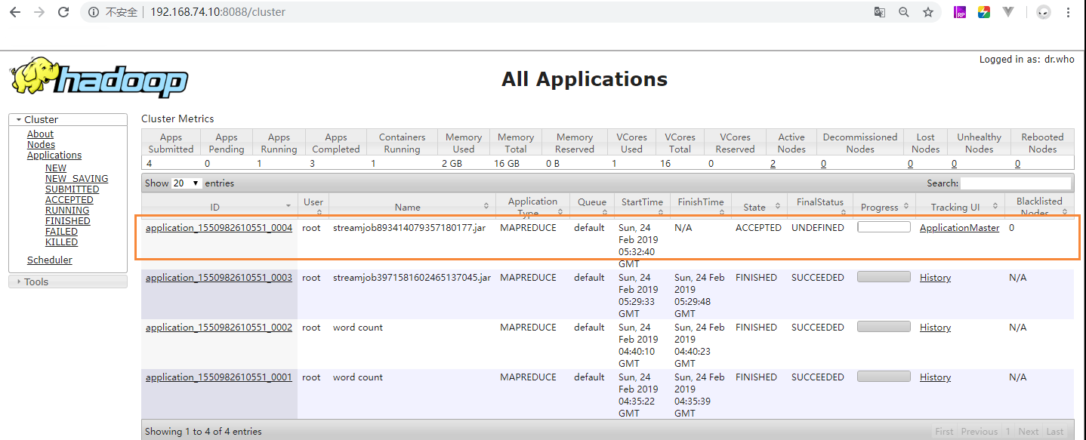Click the colorful square extension icon

[x=984, y=12]
